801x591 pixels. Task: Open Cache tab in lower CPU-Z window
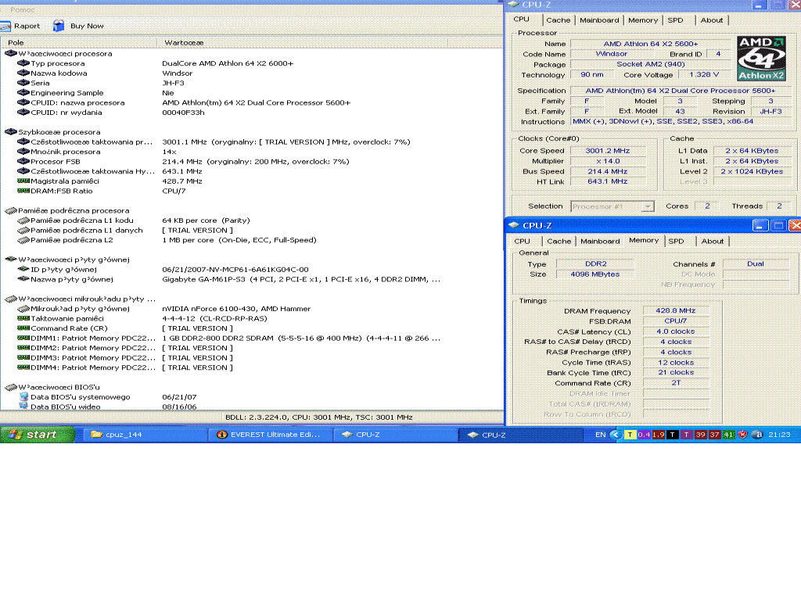(559, 241)
